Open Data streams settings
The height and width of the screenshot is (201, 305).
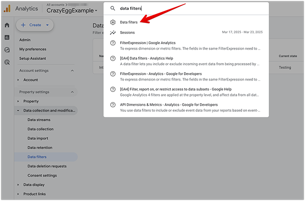[x=39, y=120]
